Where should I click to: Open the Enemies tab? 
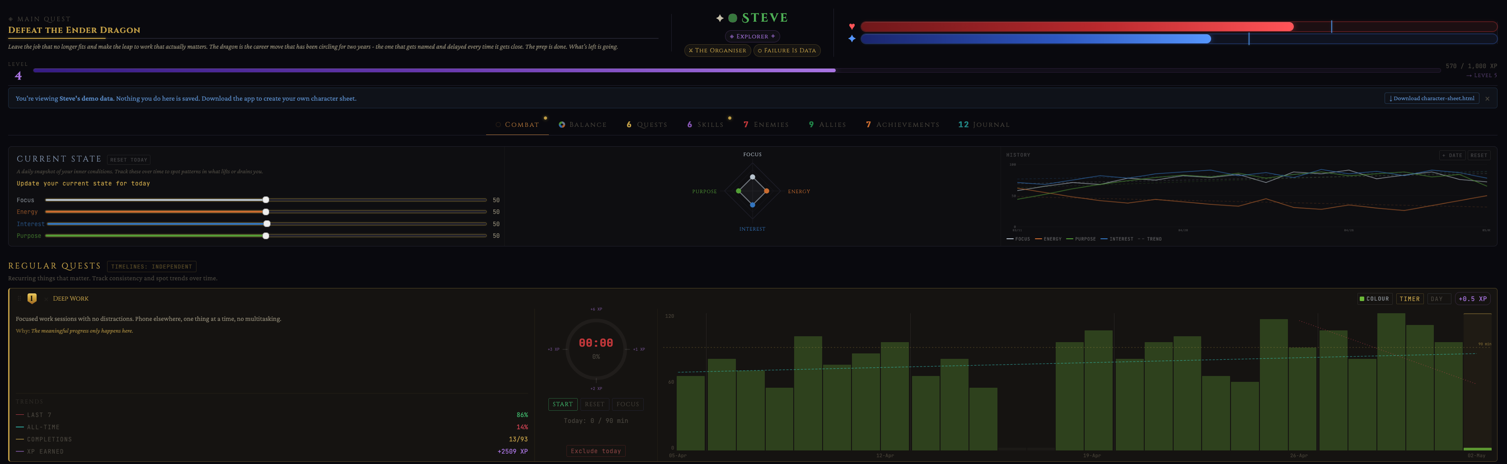(766, 125)
